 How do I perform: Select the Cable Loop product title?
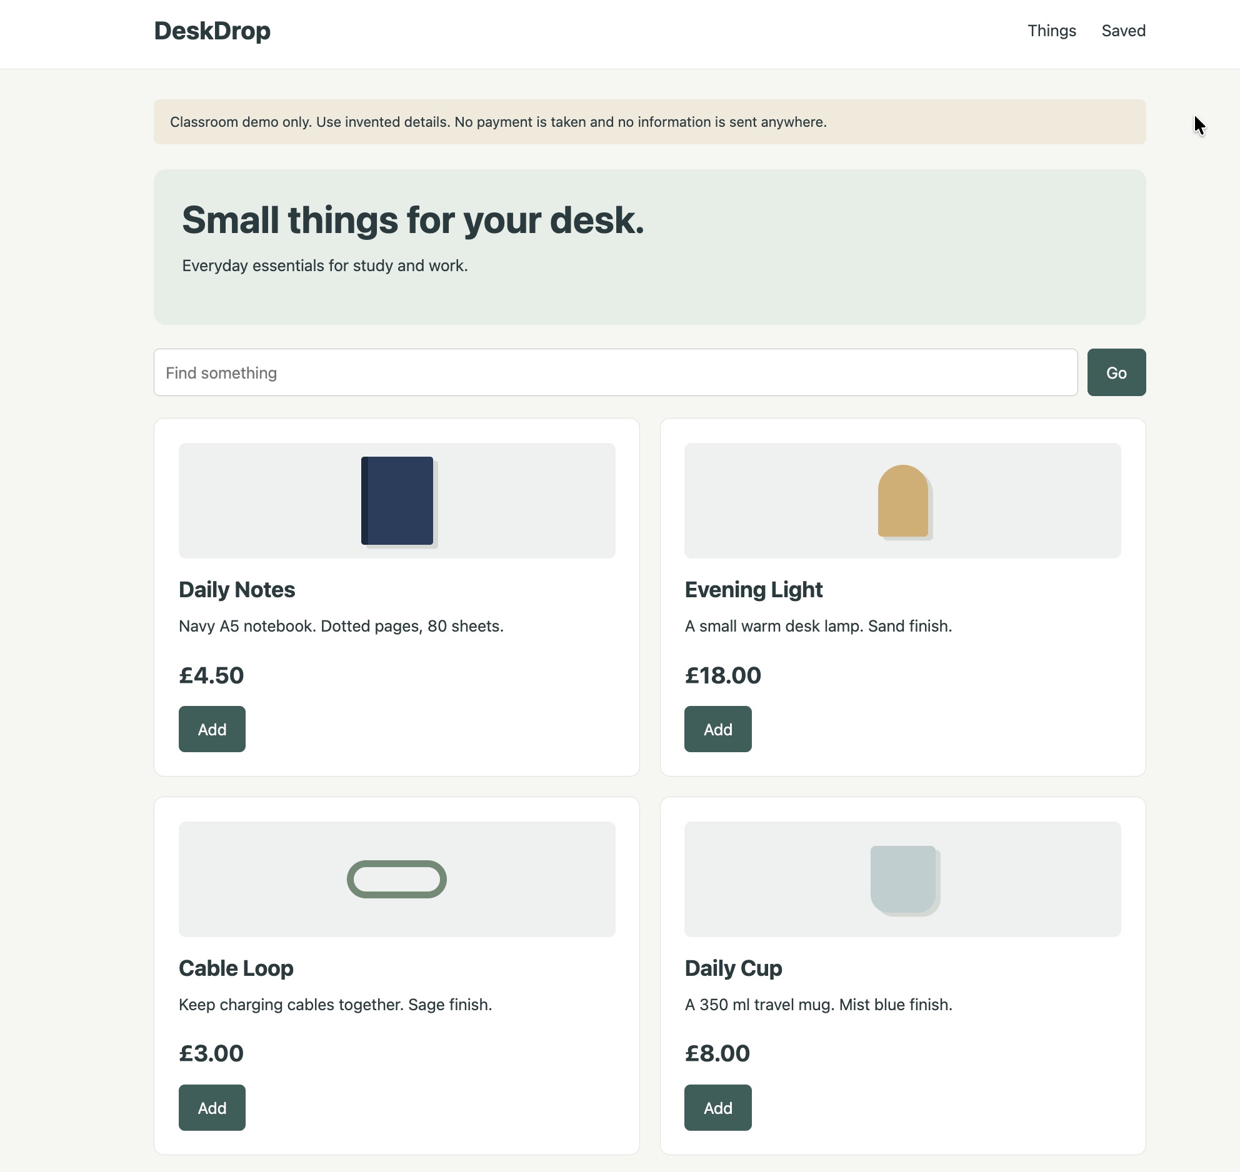coord(236,968)
